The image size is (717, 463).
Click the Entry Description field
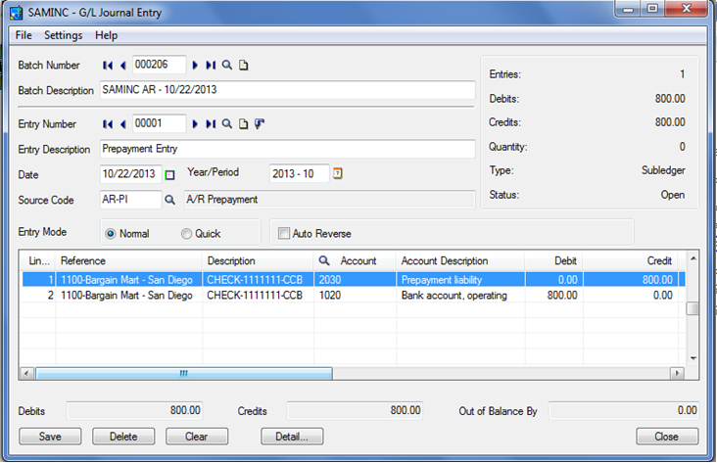288,149
